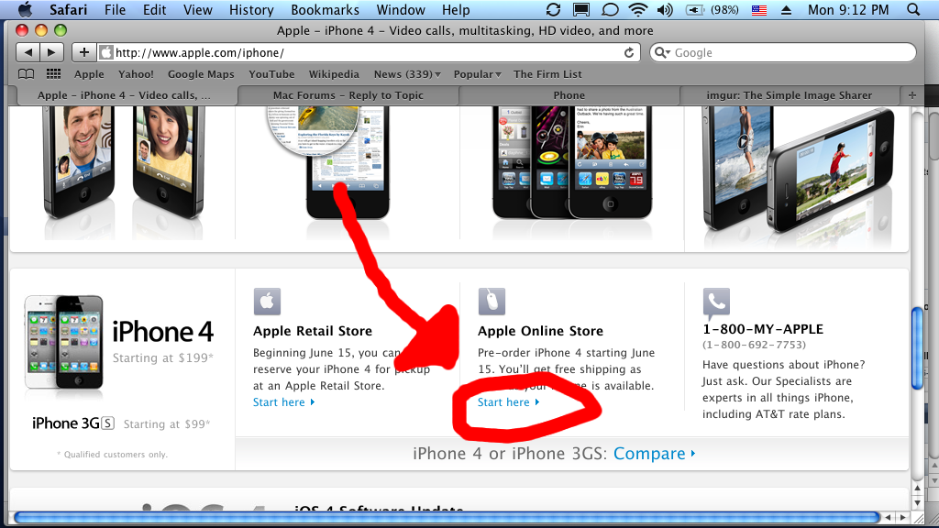Click the eject icon in menu bar

(786, 10)
